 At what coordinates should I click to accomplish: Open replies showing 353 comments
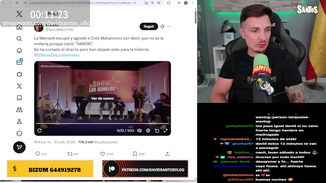pyautogui.click(x=41, y=154)
